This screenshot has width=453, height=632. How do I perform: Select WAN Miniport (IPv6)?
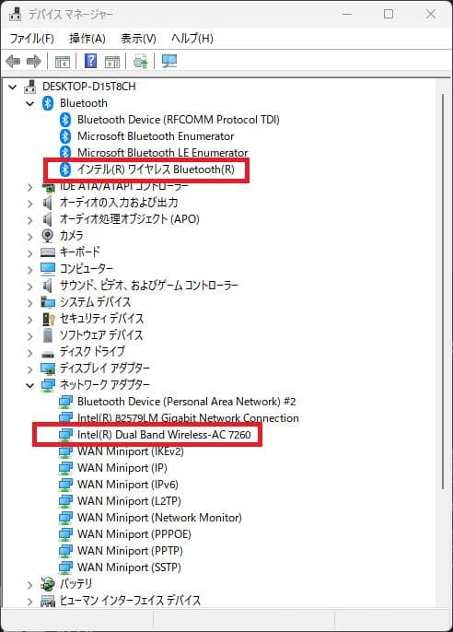128,485
